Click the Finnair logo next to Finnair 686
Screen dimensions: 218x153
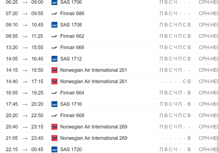(x=54, y=14)
